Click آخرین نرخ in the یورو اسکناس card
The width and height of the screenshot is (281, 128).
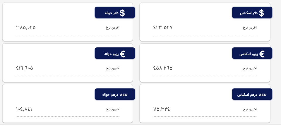(x=250, y=68)
